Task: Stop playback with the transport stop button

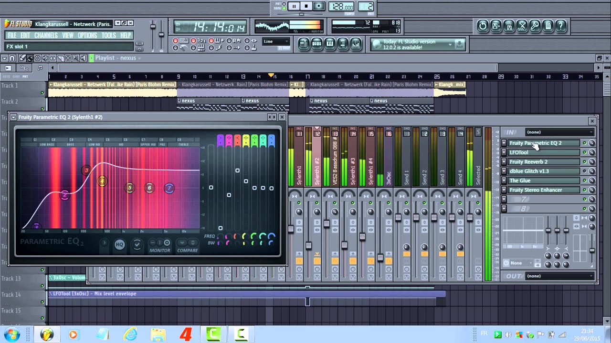Action: point(306,6)
